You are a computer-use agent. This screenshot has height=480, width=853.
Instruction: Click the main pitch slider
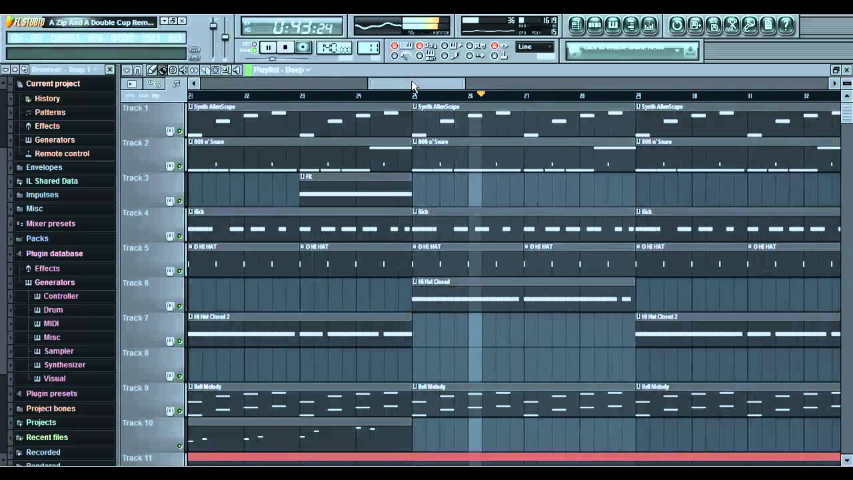(225, 37)
